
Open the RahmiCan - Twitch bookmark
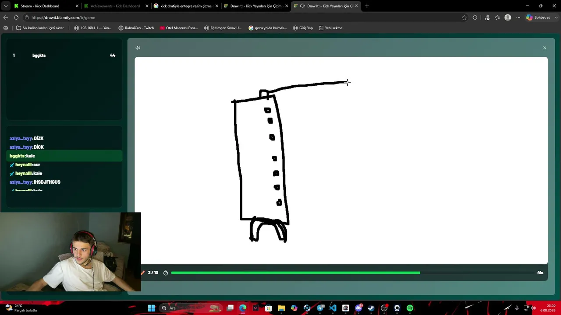pos(136,28)
